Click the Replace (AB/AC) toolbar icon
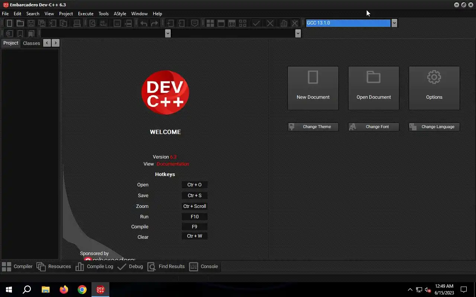 pos(104,23)
